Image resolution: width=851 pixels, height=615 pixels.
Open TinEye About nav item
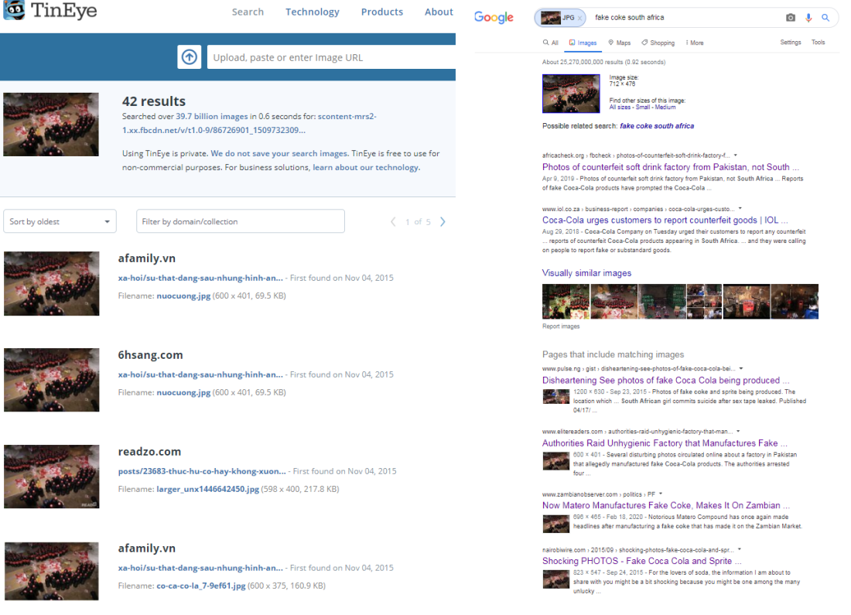(439, 12)
